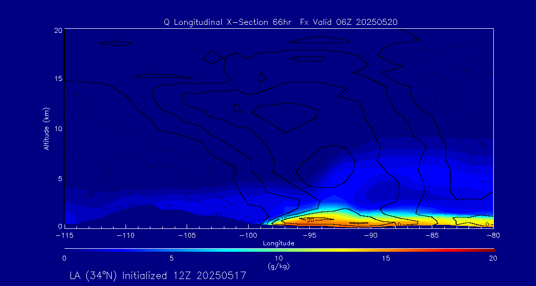
Task: Click color scale label '0'
Action: coord(64,259)
